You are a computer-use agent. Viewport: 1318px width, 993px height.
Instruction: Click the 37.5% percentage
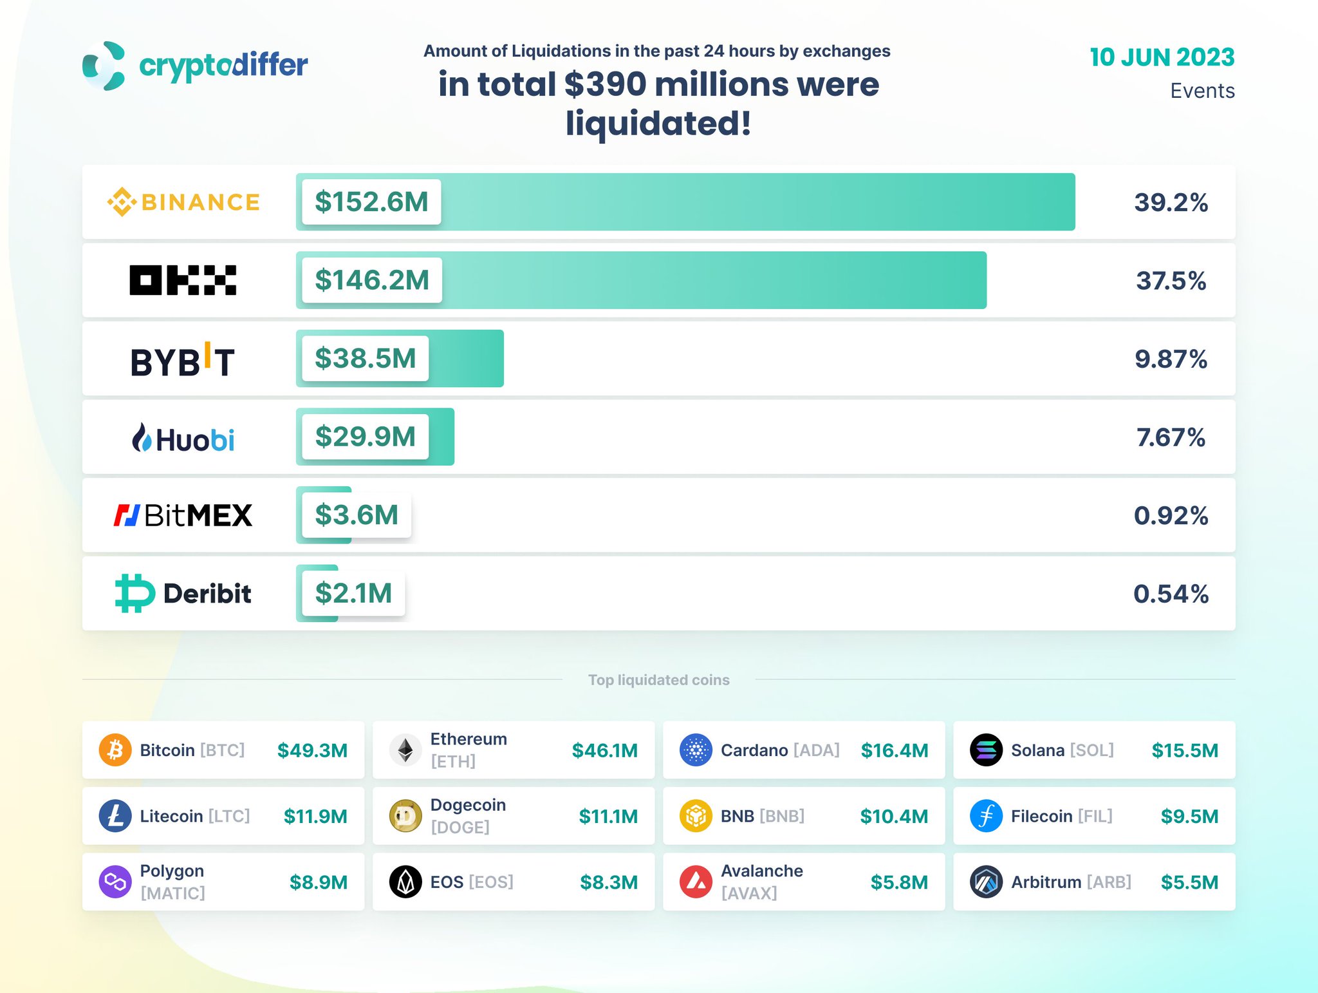click(x=1171, y=281)
